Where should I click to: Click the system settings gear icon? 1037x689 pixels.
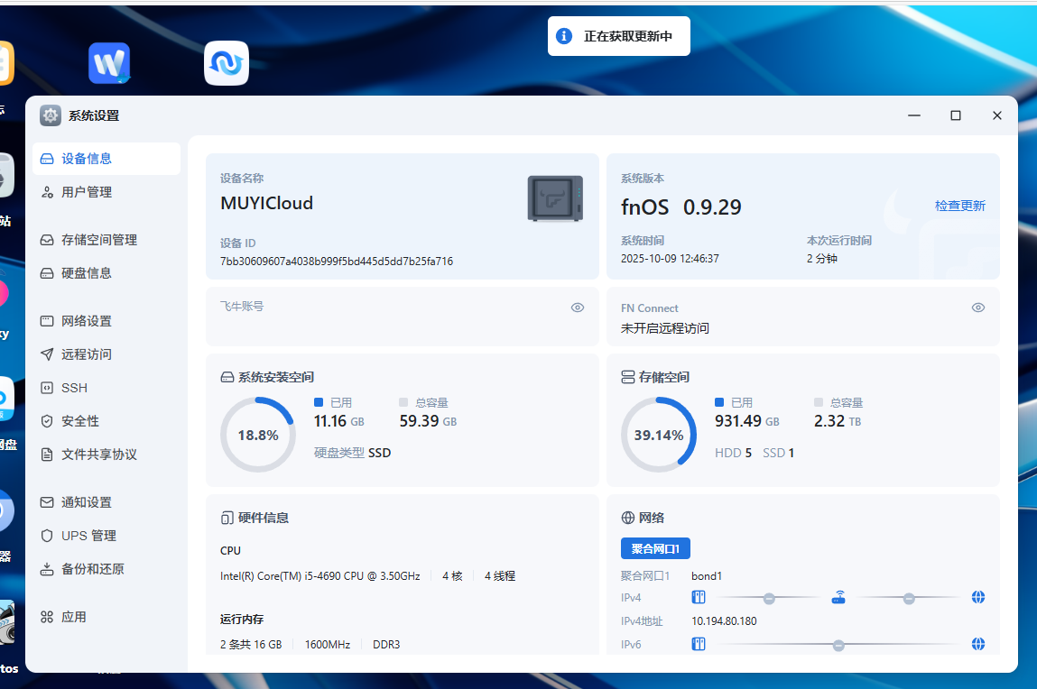coord(51,115)
